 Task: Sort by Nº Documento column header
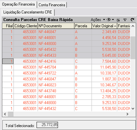click(56, 26)
